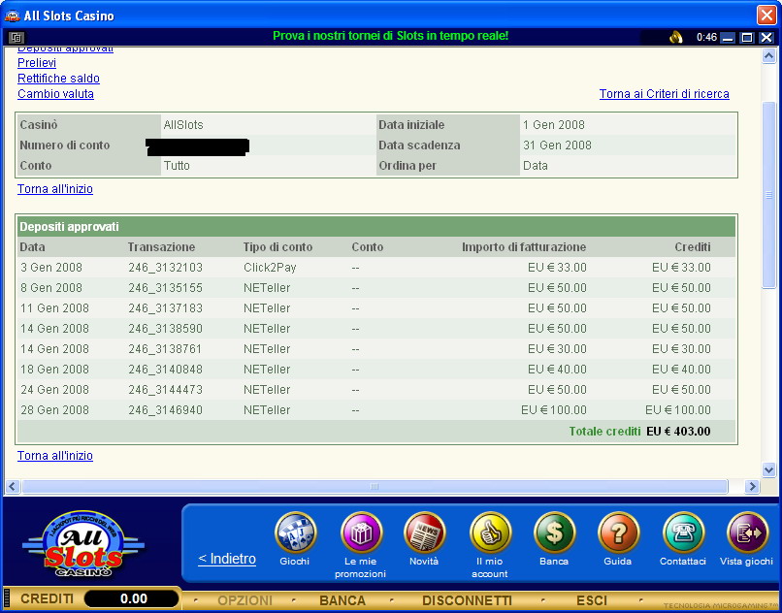Screen dimensions: 782x613
Task: Click the Transazione column header
Action: click(161, 247)
